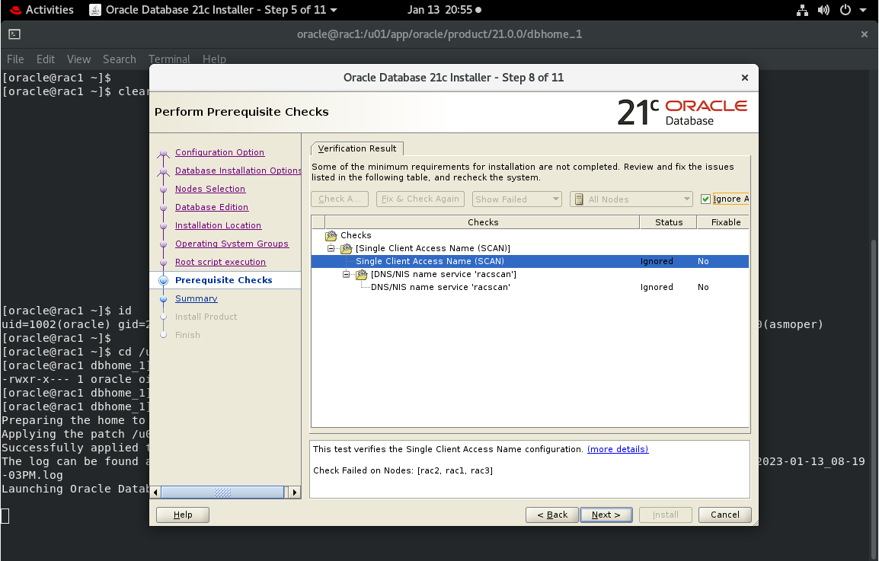This screenshot has width=879, height=561.
Task: Click the Activities button
Action: [x=50, y=10]
